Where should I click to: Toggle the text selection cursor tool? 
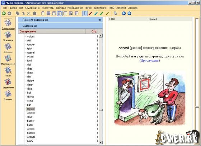(85, 14)
